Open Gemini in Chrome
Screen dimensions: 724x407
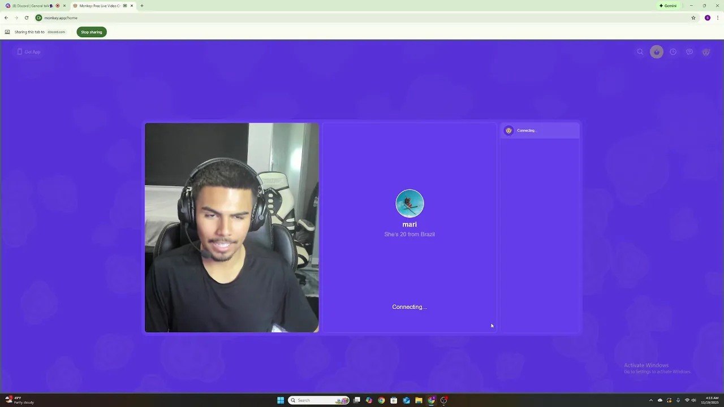(668, 6)
